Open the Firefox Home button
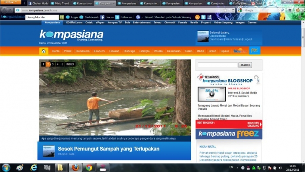 [290, 10]
